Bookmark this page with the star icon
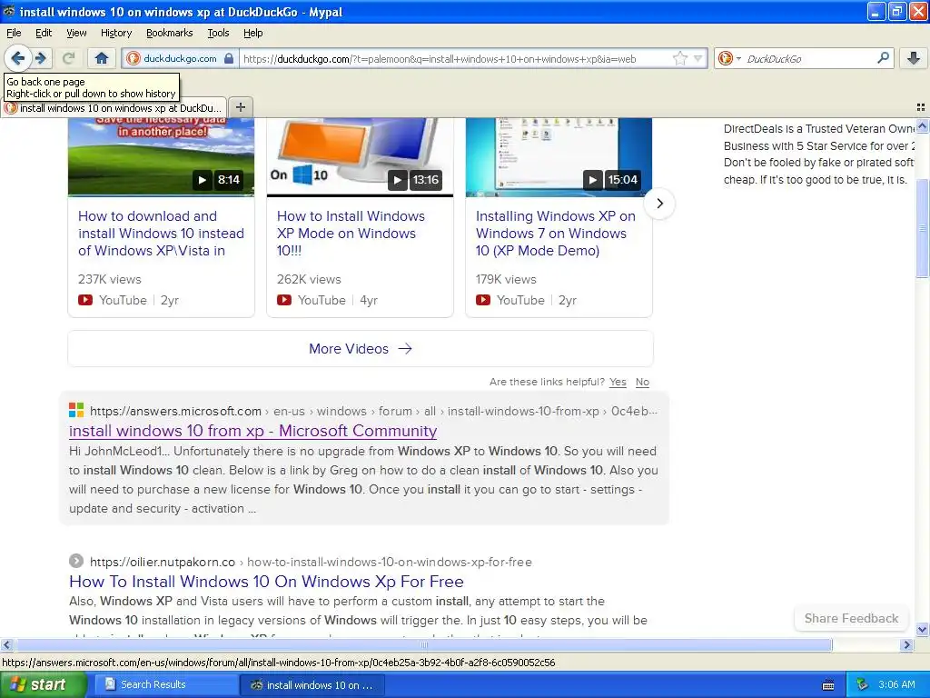 679,58
